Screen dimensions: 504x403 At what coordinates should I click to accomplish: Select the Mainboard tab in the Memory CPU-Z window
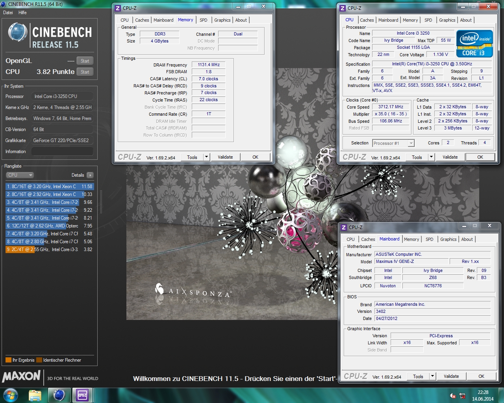163,20
